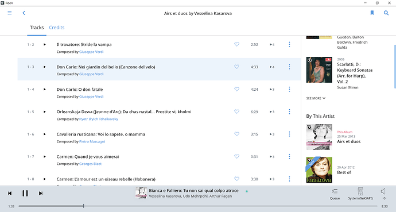Play track Orleanskaja Dewa
396x212 pixels.
[45, 111]
